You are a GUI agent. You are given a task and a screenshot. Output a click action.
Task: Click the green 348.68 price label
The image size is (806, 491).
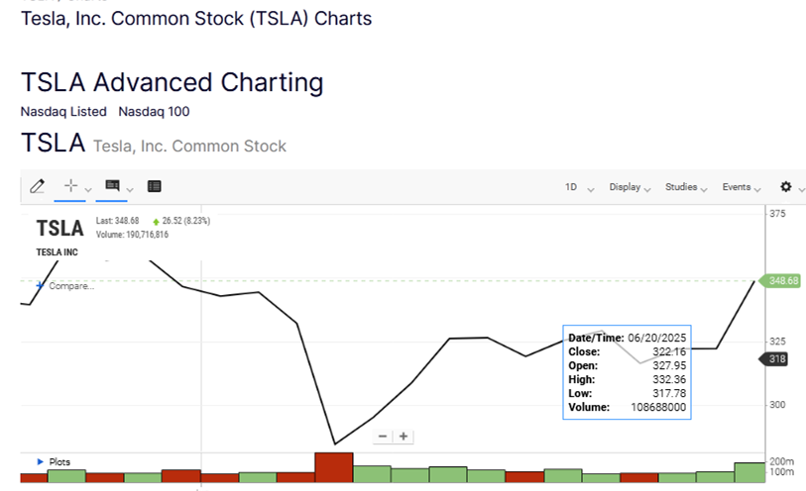coord(782,281)
